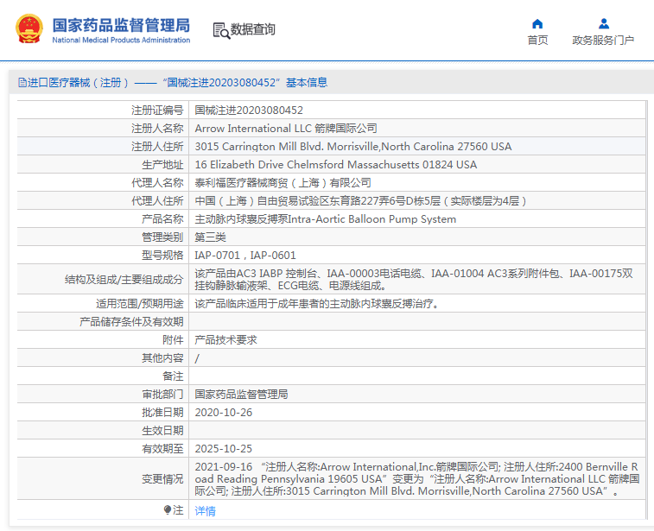Click the 管理类别 row label
The height and width of the screenshot is (531, 654).
tap(162, 237)
